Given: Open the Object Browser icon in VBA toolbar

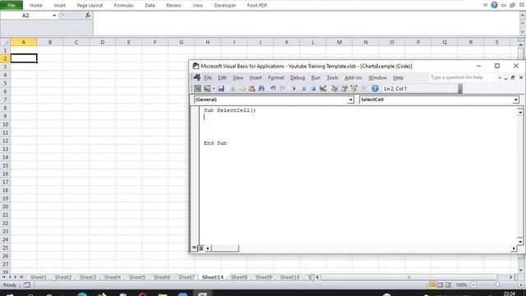Looking at the screenshot, I should (353, 89).
